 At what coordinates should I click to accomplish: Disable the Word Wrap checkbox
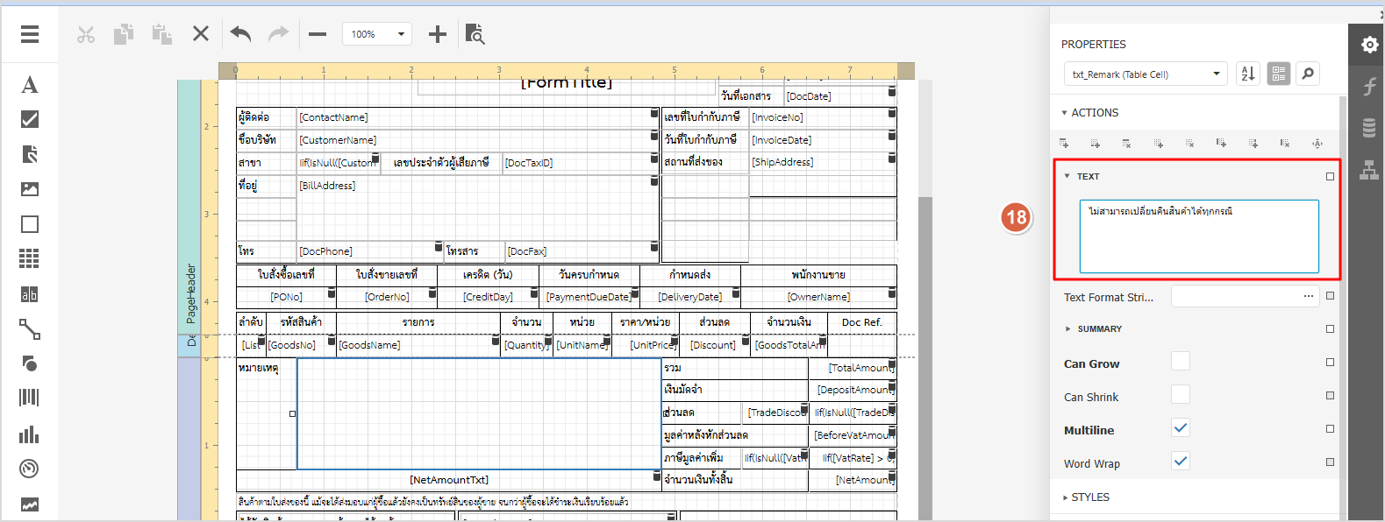[x=1181, y=462]
